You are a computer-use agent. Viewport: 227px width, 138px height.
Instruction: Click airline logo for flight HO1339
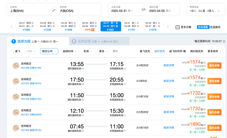(x=16, y=66)
